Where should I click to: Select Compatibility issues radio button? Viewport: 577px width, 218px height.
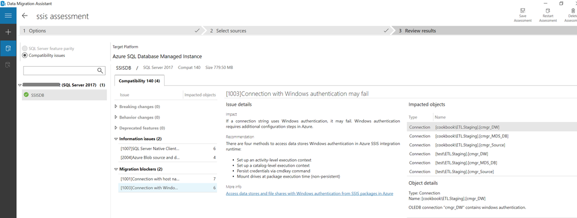click(25, 55)
